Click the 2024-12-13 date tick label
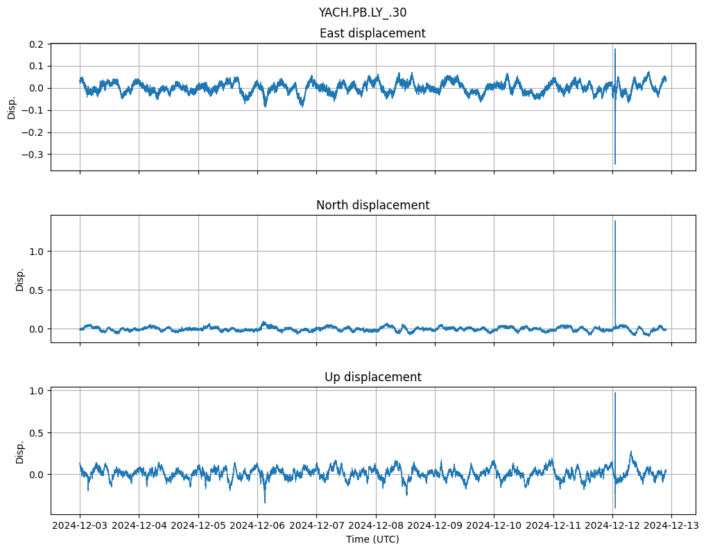Image resolution: width=706 pixels, height=551 pixels. pyautogui.click(x=671, y=526)
